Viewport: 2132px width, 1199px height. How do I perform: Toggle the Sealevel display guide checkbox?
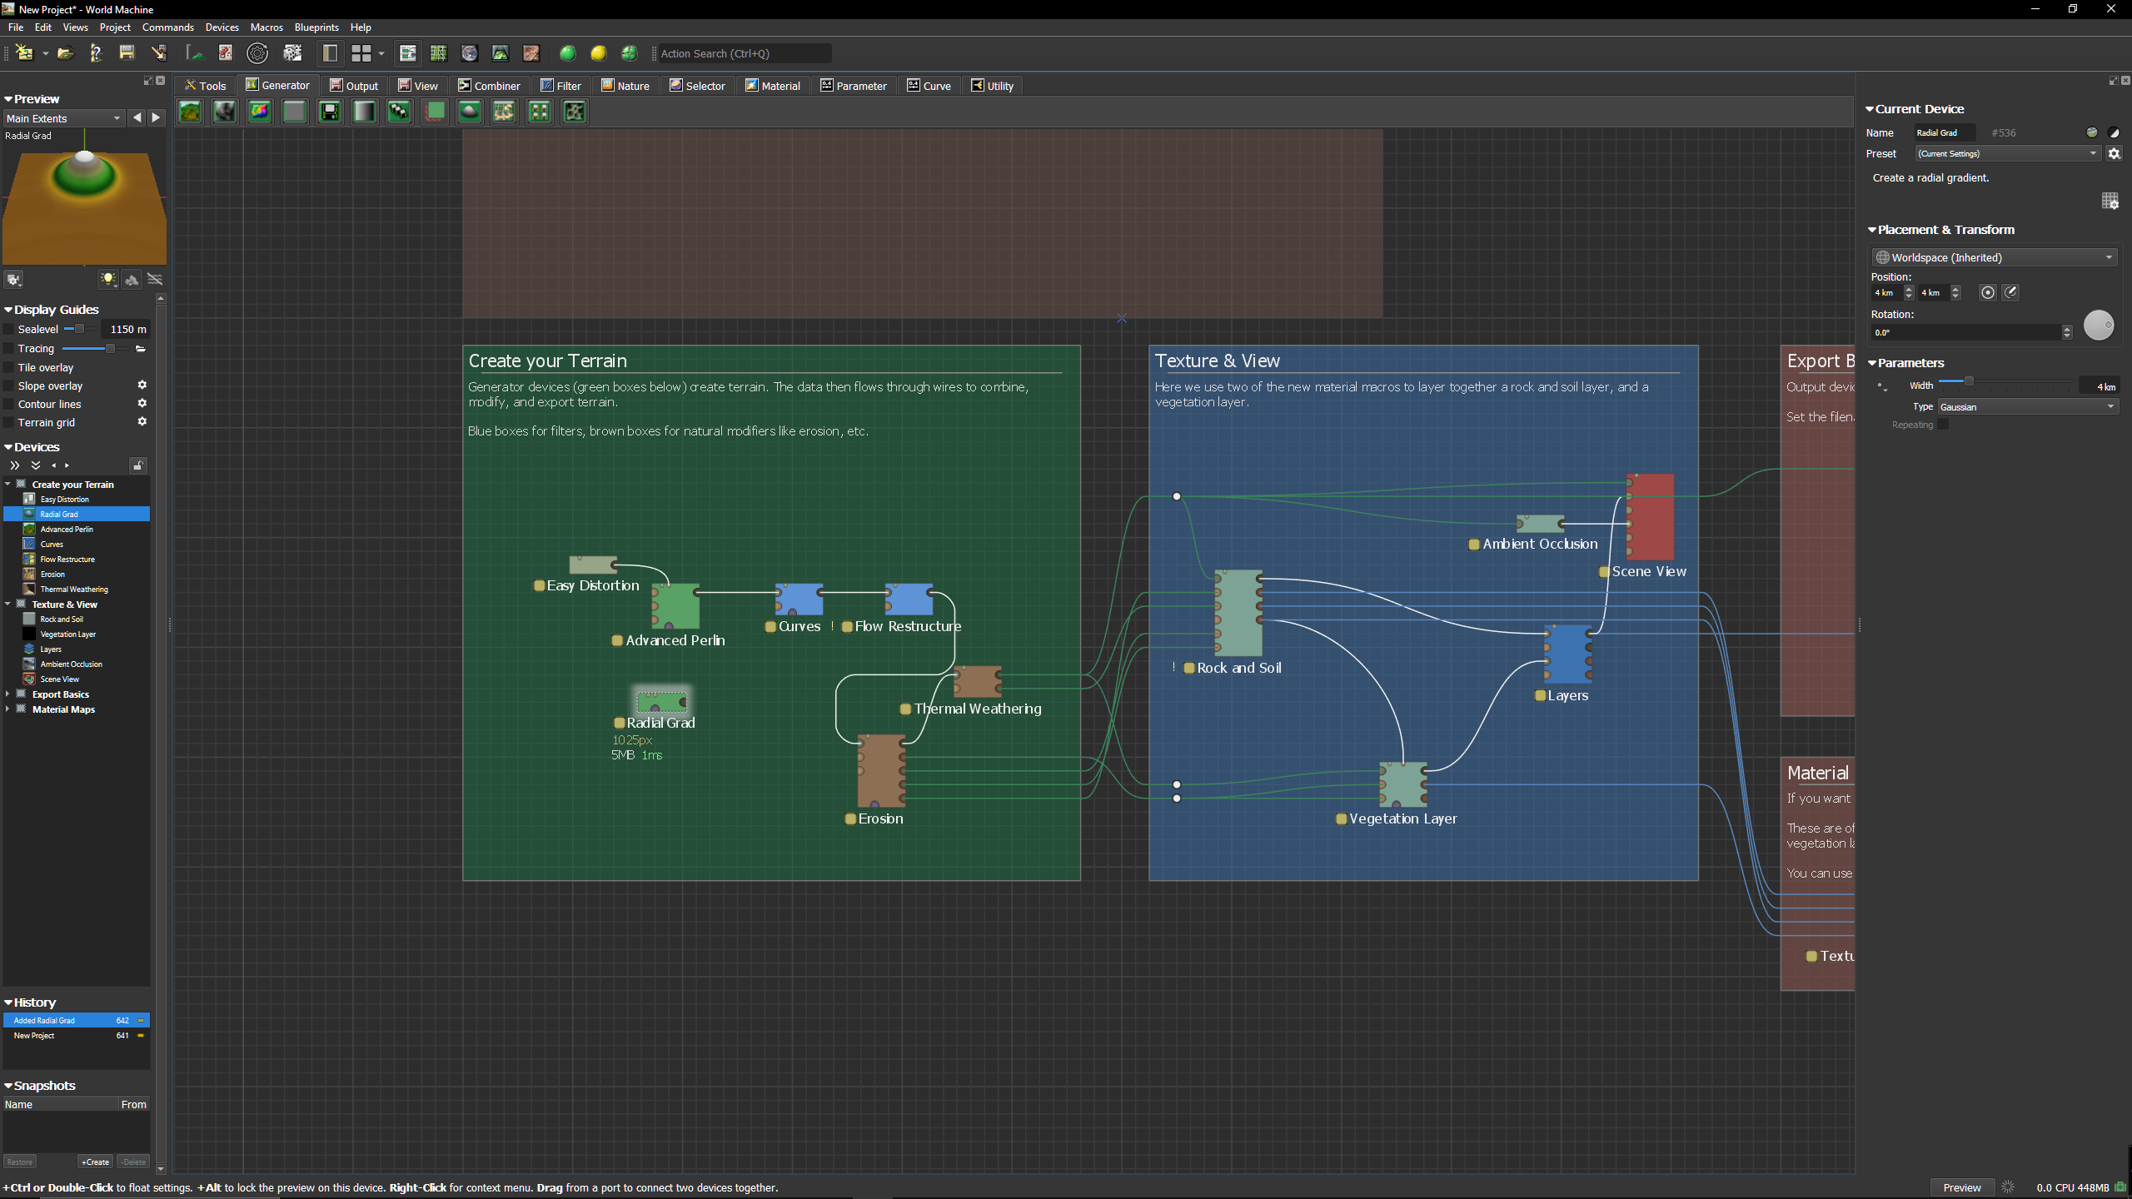(x=9, y=329)
